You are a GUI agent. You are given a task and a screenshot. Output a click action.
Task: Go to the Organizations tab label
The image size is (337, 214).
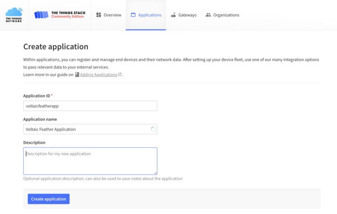click(x=226, y=15)
